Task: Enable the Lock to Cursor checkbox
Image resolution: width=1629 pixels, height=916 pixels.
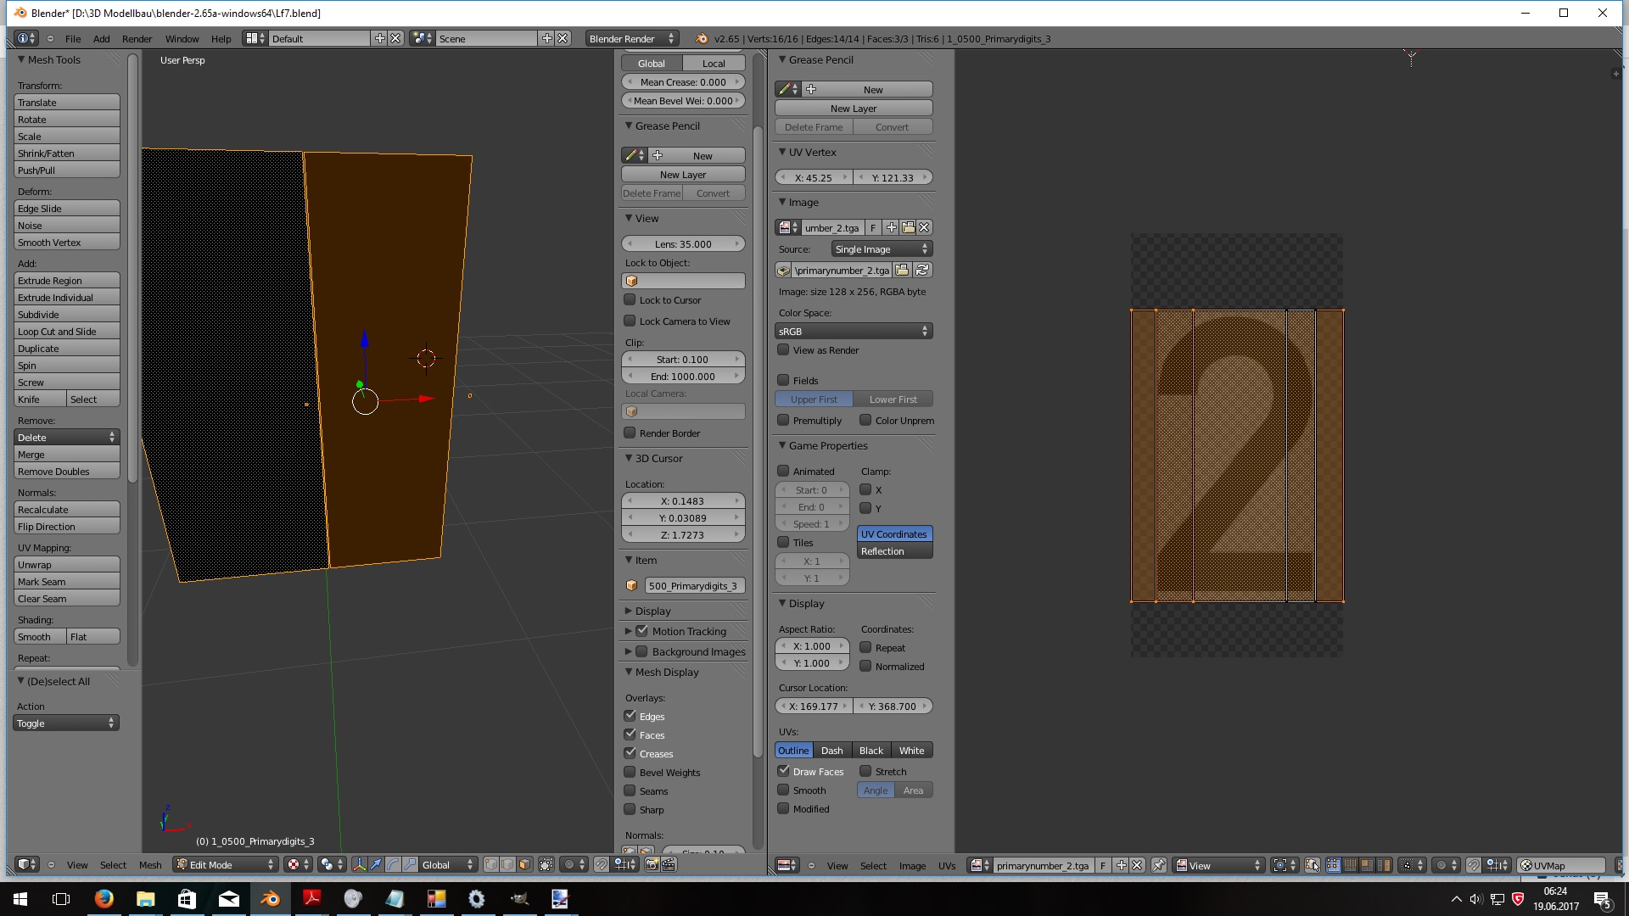Action: point(630,300)
